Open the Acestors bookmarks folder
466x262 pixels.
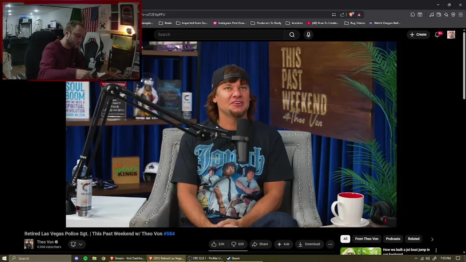point(294,23)
